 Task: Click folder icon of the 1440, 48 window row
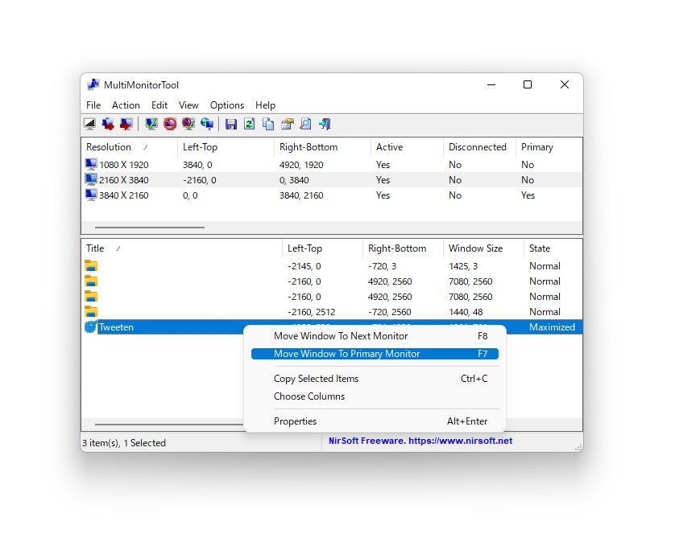(x=91, y=311)
